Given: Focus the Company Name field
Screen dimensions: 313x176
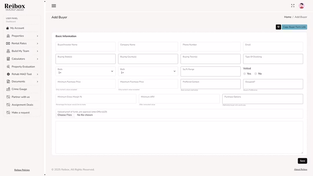Looking at the screenshot, I should pyautogui.click(x=148, y=47).
